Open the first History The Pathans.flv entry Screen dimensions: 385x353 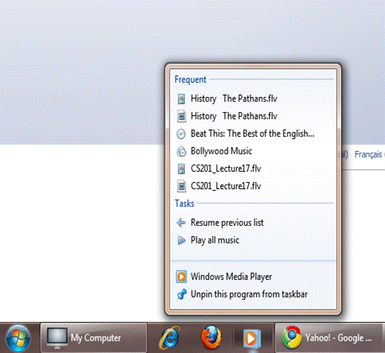coord(253,99)
